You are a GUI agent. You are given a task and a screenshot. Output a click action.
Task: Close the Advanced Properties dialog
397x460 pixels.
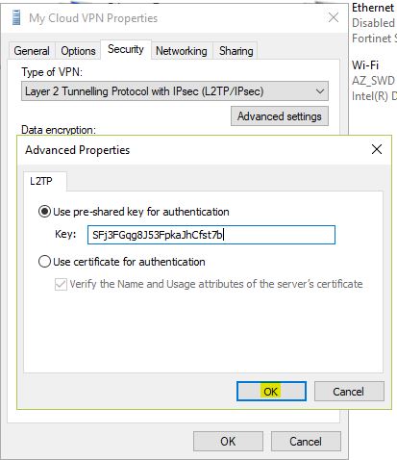[377, 149]
